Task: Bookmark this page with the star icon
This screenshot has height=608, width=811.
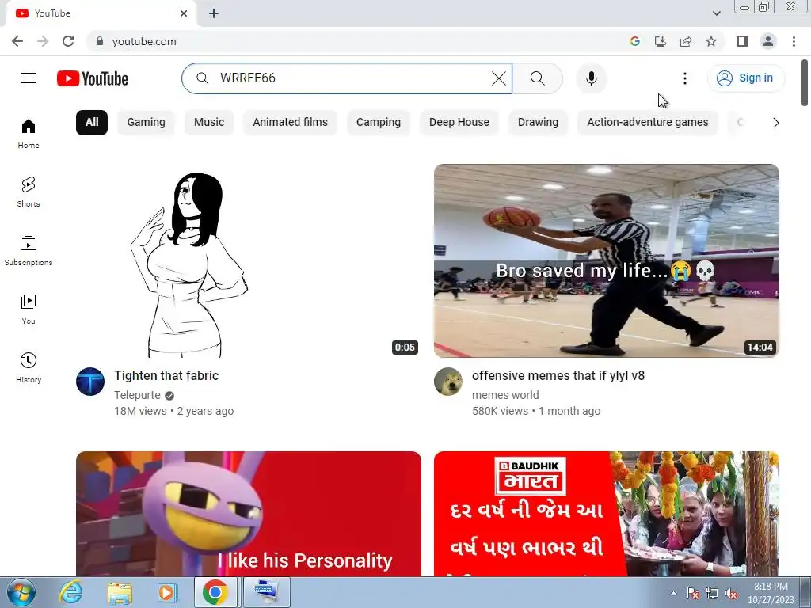Action: point(711,41)
